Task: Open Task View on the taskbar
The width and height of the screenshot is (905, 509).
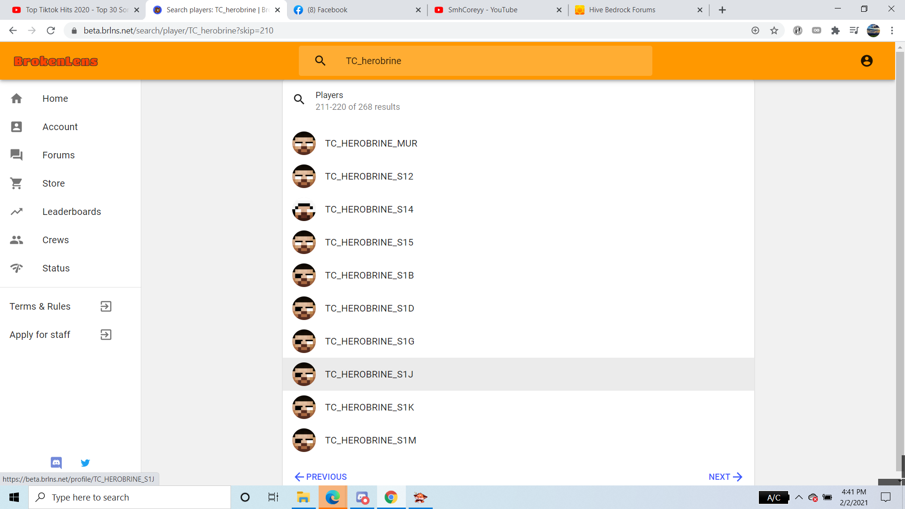Action: (x=273, y=497)
